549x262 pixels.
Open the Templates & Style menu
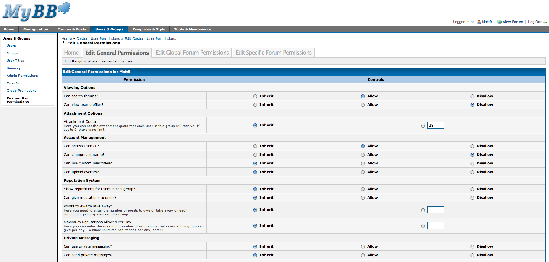click(x=149, y=29)
